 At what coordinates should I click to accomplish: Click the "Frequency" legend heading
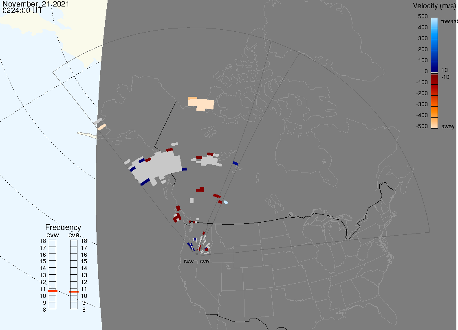[x=63, y=227]
